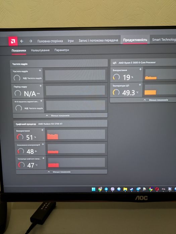Screen dimensions: 176x234
Task: Collapse GPU panel via Менше показників
Action: pos(62,172)
